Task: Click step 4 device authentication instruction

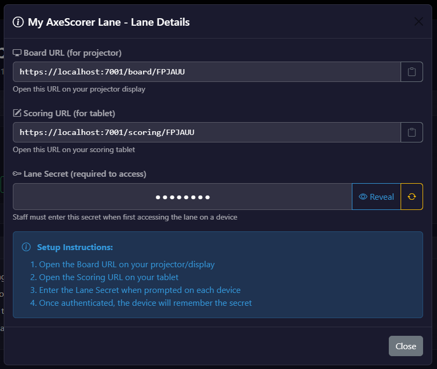Action: 144,303
